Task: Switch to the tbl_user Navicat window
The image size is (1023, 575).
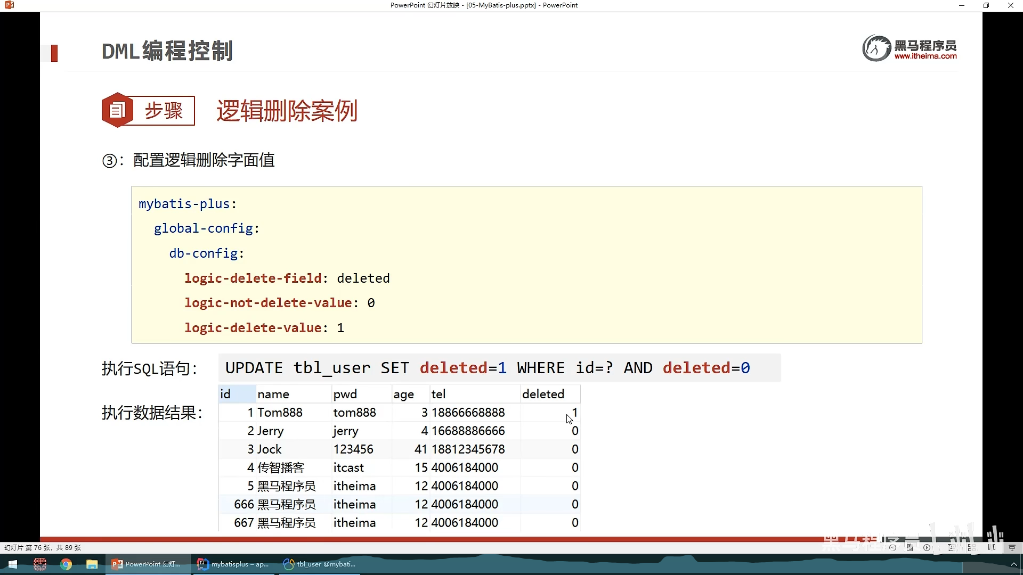Action: (320, 564)
